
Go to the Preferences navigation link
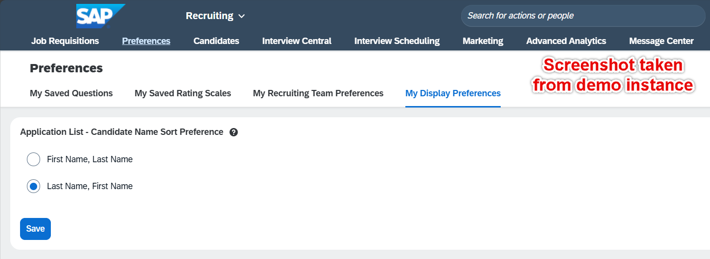[x=146, y=41]
